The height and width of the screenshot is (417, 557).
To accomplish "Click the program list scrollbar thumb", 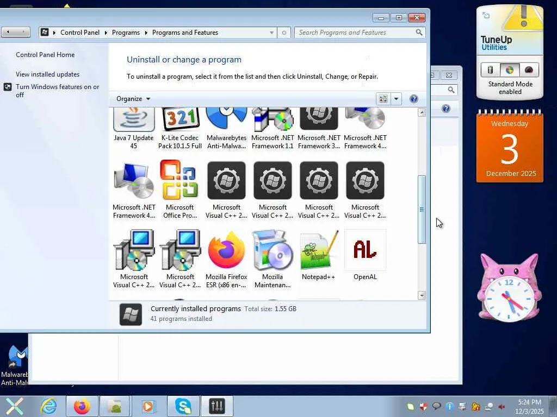I will [422, 209].
